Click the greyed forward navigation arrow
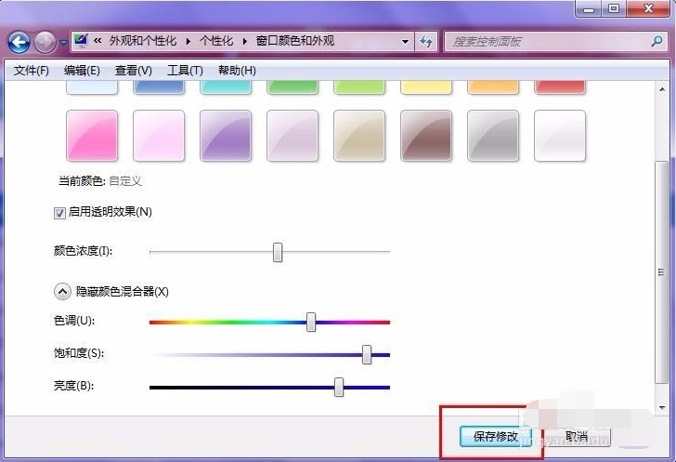The width and height of the screenshot is (676, 462). [45, 42]
